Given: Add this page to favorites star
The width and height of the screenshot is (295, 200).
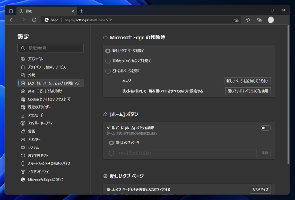Looking at the screenshot, I should click(x=236, y=20).
